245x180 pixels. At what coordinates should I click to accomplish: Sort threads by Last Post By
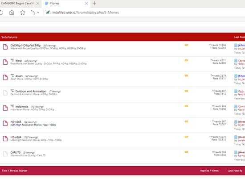click(235, 171)
